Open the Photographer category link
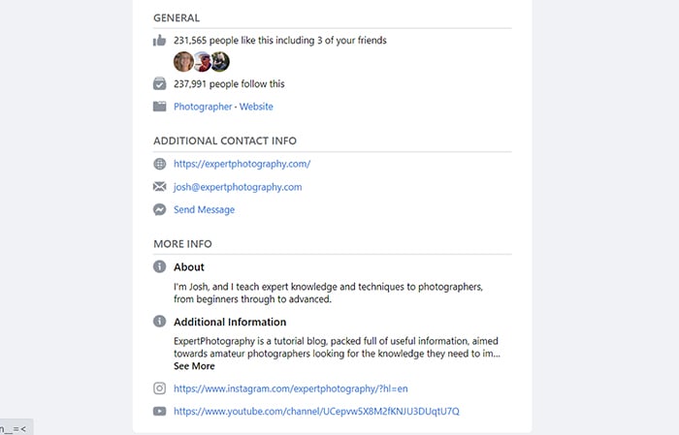This screenshot has width=679, height=435. [x=203, y=107]
